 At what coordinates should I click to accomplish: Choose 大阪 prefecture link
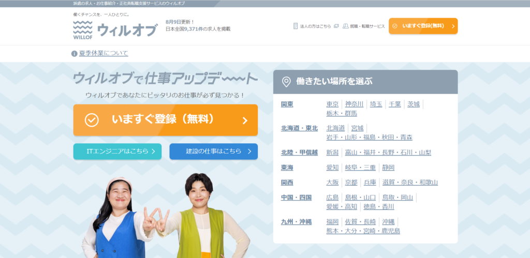tap(332, 183)
